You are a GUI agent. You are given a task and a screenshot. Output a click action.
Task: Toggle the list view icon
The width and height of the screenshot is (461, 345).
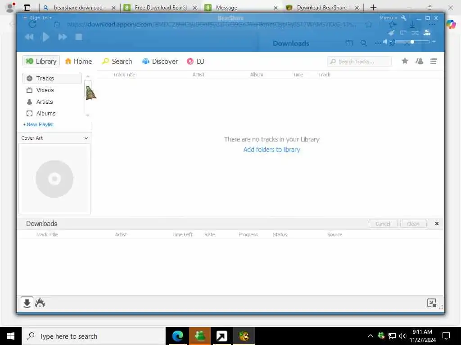pos(434,61)
